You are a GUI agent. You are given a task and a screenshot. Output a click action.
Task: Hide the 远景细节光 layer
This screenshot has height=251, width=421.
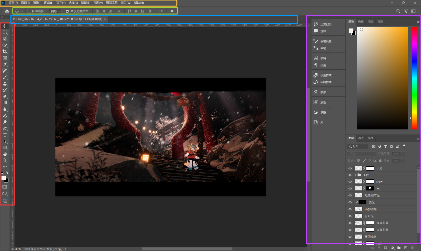click(350, 195)
